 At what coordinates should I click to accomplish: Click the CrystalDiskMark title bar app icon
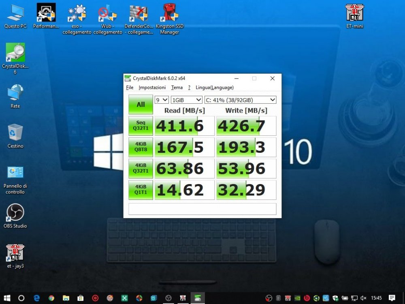[128, 78]
